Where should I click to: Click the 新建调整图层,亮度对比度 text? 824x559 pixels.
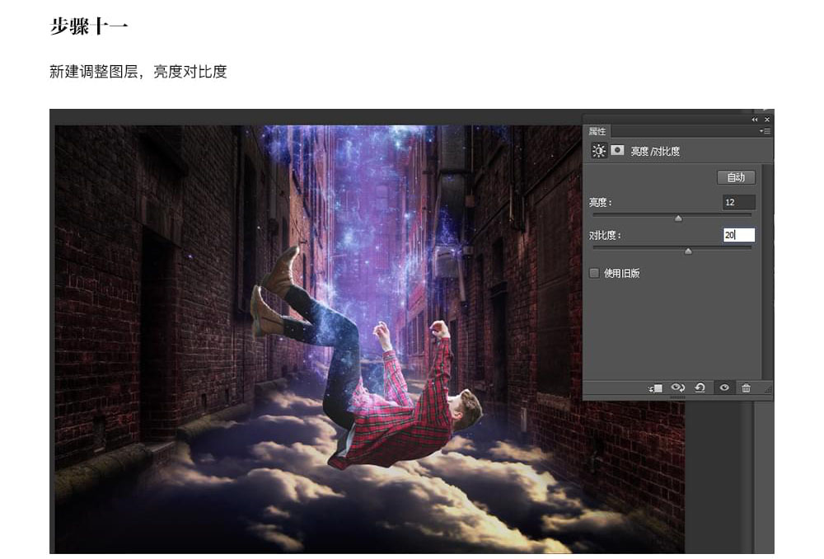[138, 72]
